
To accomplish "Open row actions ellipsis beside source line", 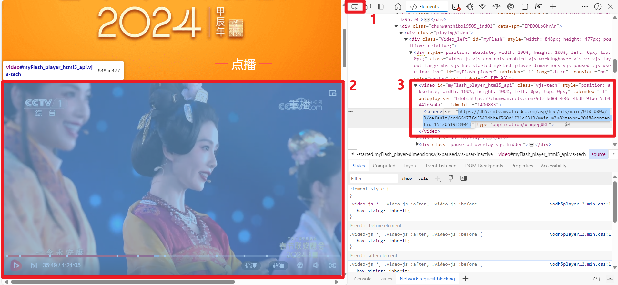I will click(350, 111).
